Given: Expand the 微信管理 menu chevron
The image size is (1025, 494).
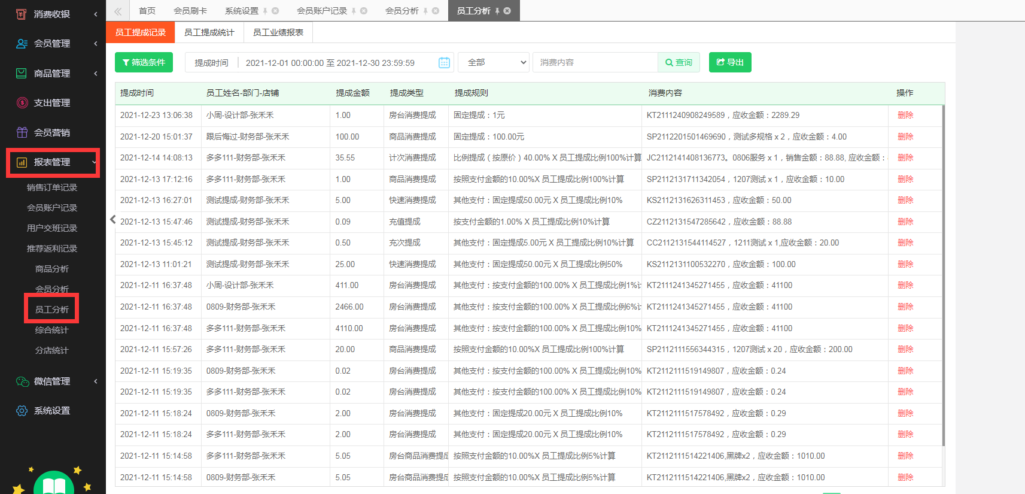Looking at the screenshot, I should pyautogui.click(x=96, y=381).
